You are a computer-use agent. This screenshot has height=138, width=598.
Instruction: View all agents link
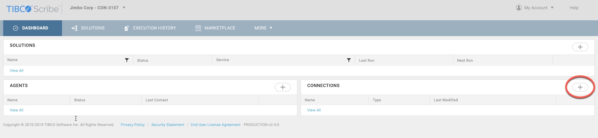17,110
